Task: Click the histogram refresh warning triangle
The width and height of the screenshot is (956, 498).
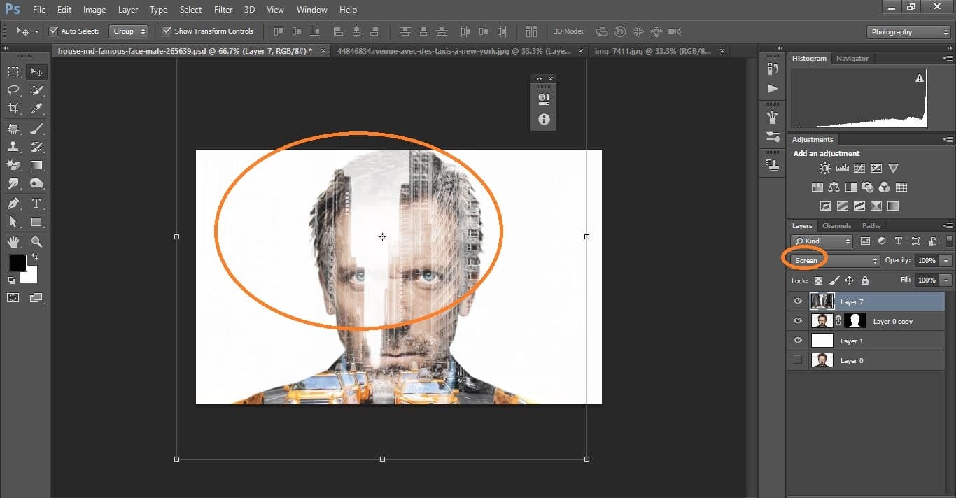Action: pyautogui.click(x=920, y=78)
